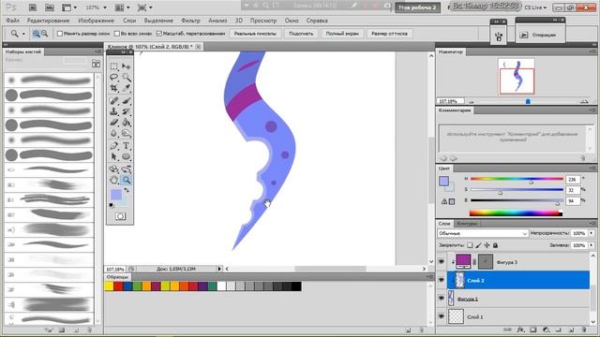Enable 'Менять размер окон' checkbox

[60, 34]
